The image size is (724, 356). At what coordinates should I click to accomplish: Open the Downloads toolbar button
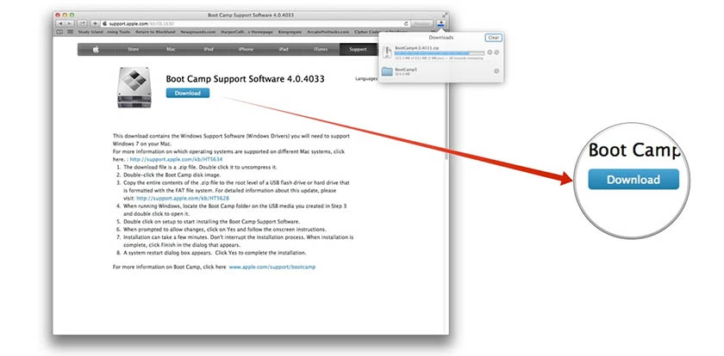pyautogui.click(x=441, y=23)
